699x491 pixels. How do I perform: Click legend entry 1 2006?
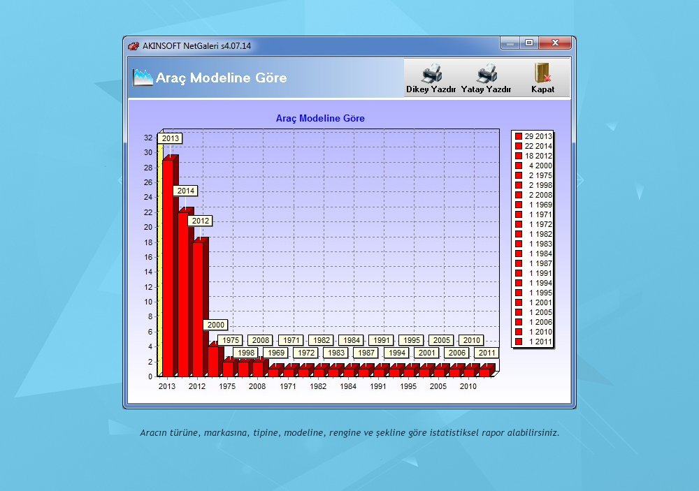pos(533,322)
